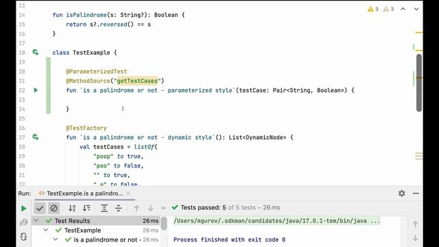
Task: Click the first yellow warning indicator
Action: point(373,9)
